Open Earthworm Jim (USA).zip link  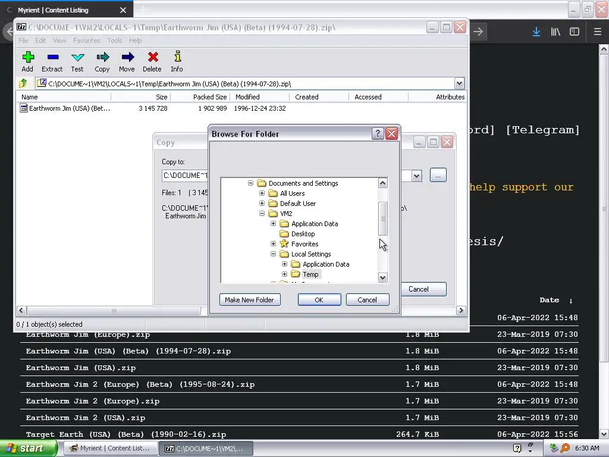coord(81,368)
